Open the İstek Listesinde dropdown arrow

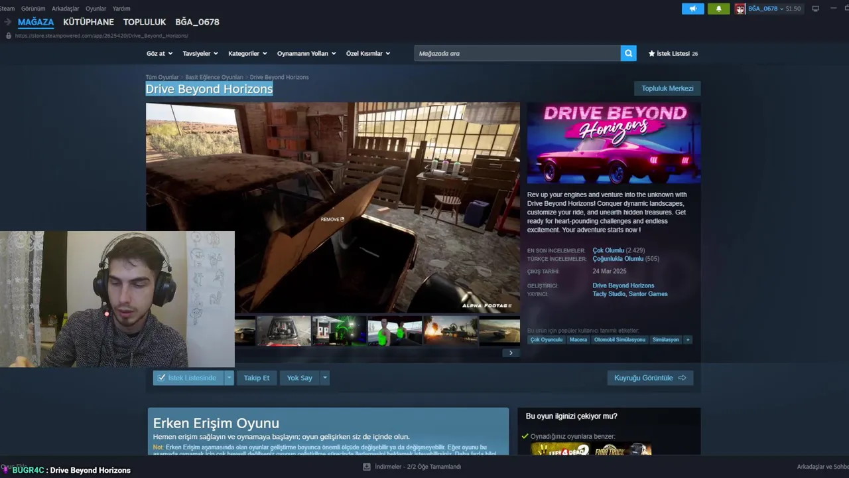(x=229, y=378)
